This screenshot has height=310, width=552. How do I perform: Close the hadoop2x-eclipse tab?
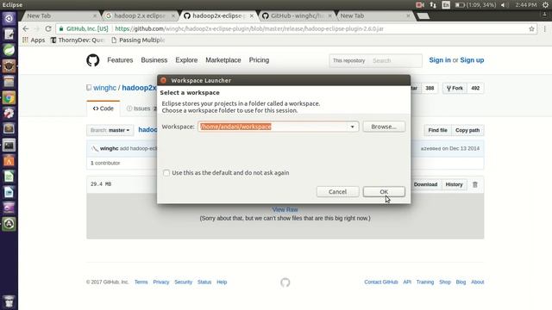pos(252,15)
